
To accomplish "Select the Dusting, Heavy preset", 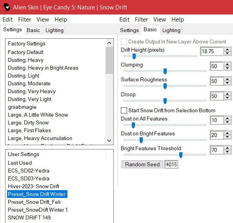I will [25, 60].
